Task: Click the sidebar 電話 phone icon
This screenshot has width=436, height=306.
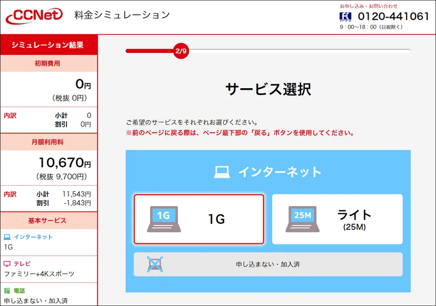Action: pyautogui.click(x=7, y=291)
